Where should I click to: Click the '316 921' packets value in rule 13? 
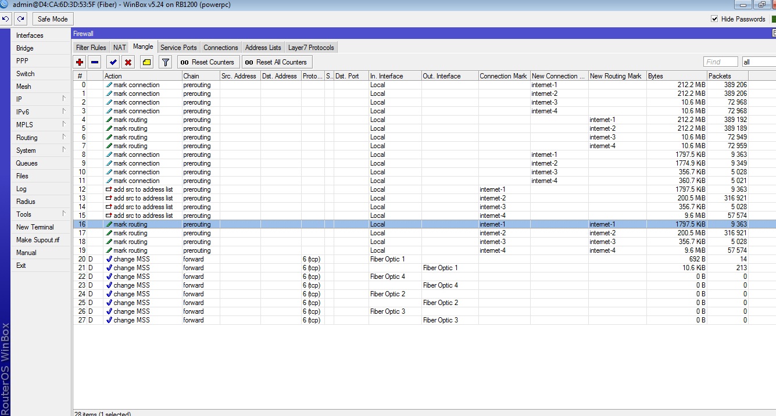[x=735, y=198]
